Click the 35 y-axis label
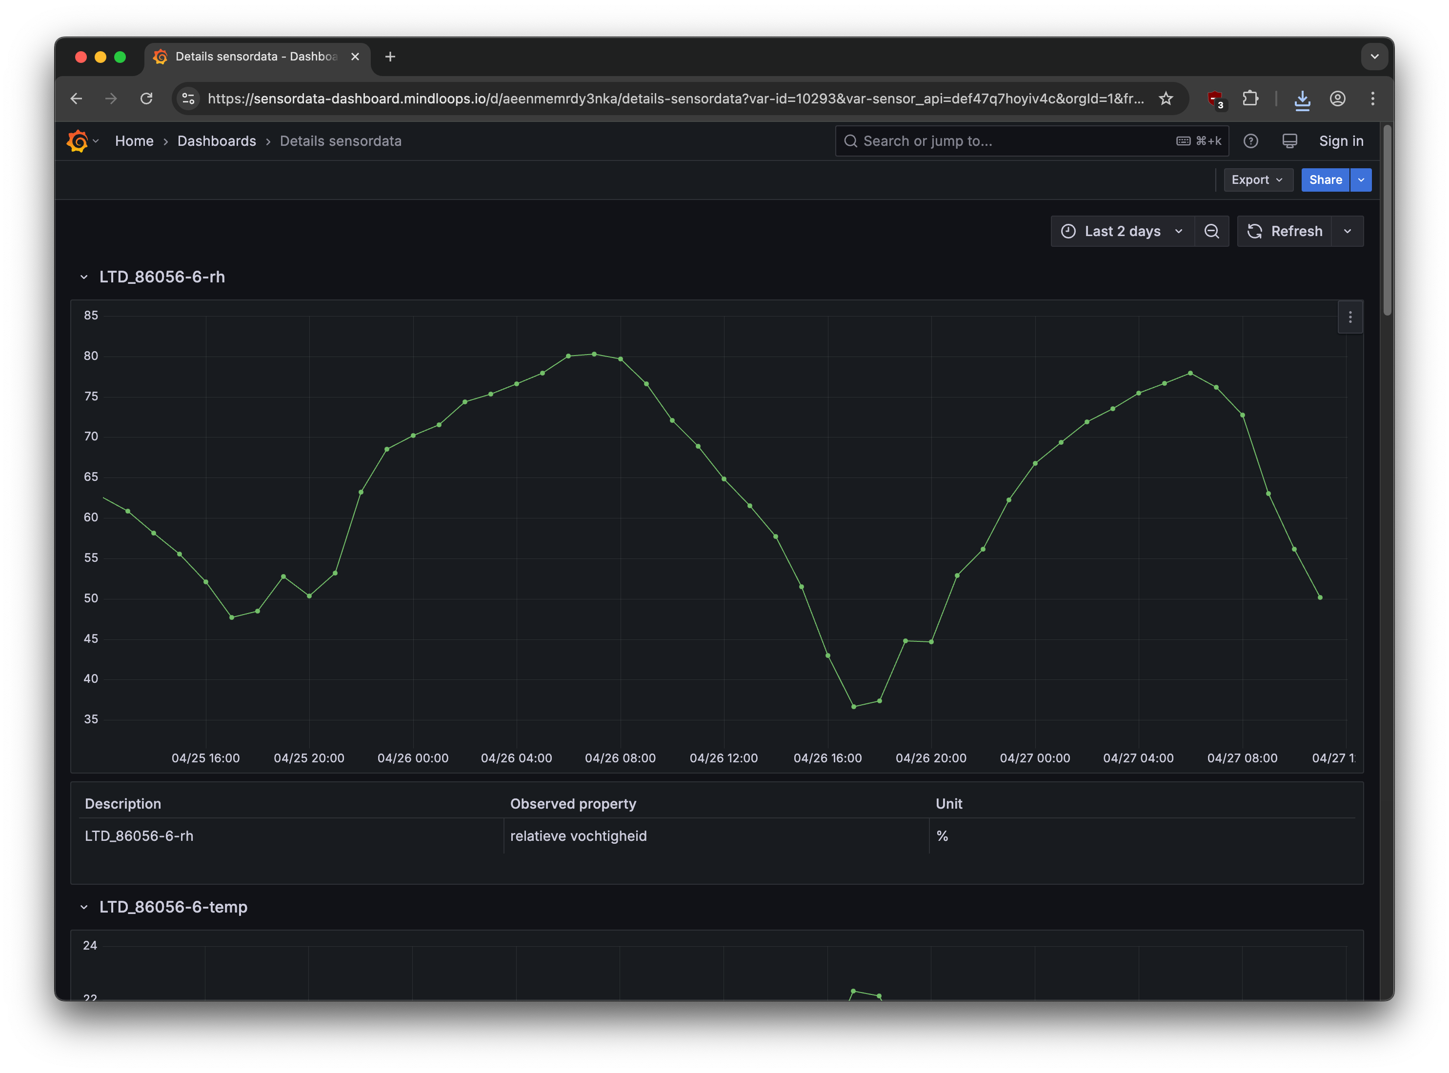Screen dimensions: 1449x1073 [x=90, y=719]
